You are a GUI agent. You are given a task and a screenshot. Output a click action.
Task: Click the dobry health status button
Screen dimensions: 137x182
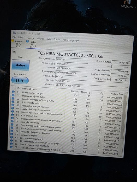21,65
